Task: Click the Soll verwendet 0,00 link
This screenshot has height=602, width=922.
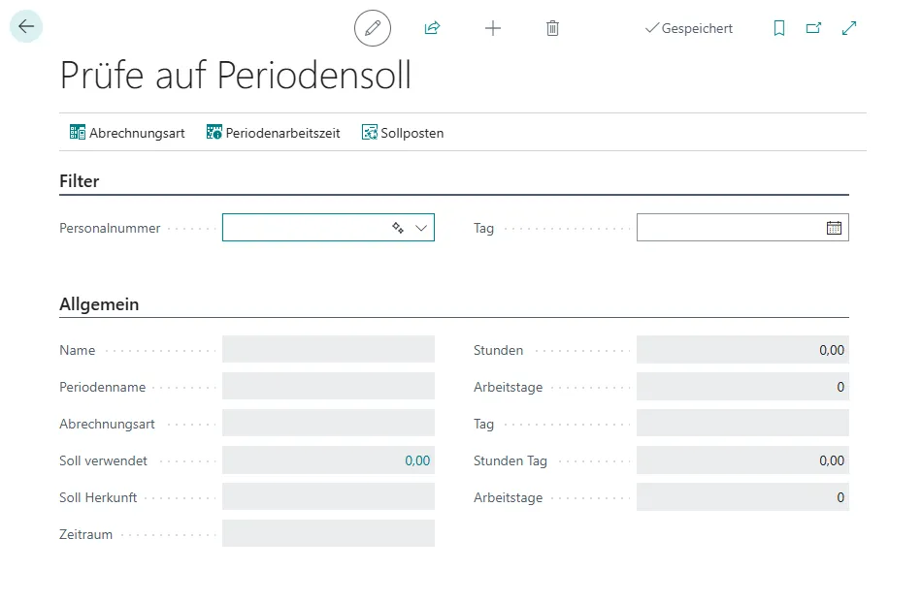Action: click(417, 460)
